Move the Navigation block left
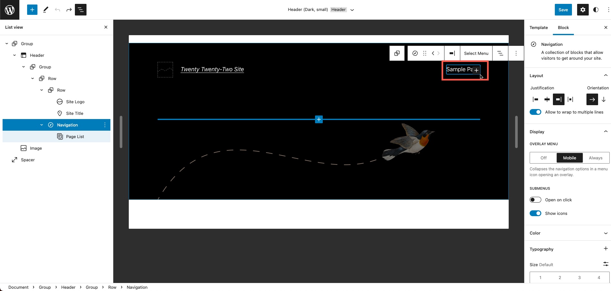 (x=433, y=53)
